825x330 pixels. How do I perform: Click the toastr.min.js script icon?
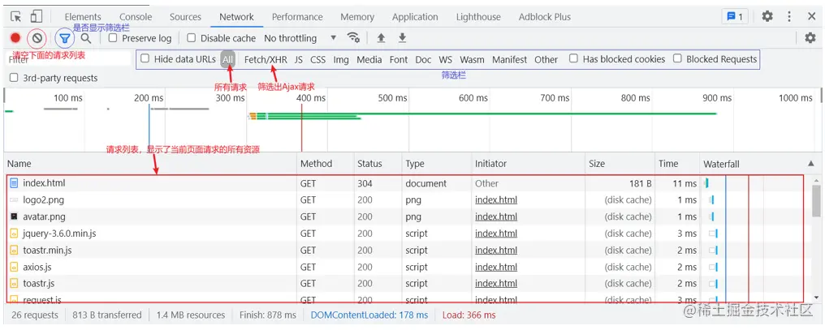click(14, 250)
